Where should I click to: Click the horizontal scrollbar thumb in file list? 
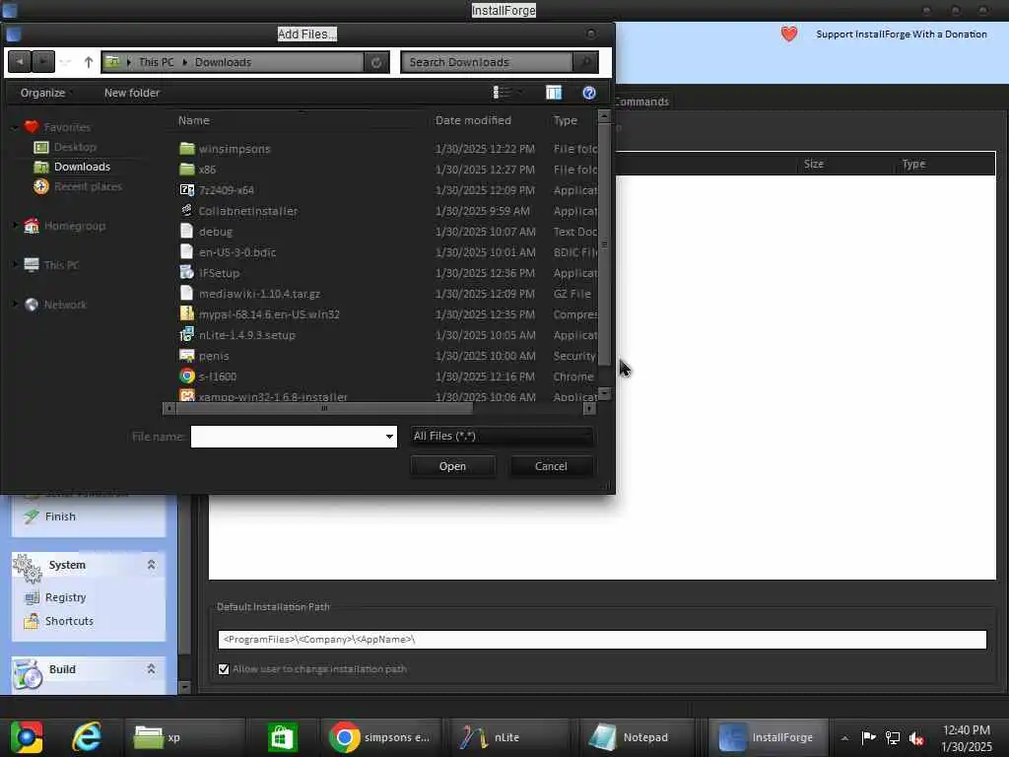324,408
